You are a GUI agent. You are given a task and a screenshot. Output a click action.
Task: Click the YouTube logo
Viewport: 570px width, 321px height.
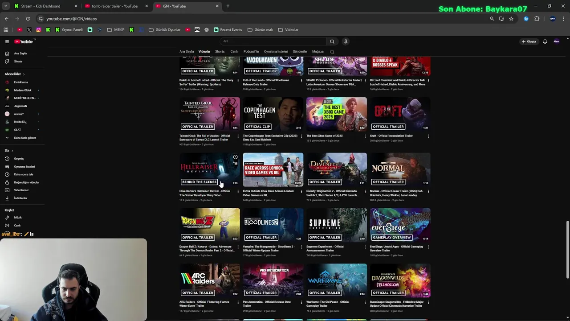click(24, 41)
